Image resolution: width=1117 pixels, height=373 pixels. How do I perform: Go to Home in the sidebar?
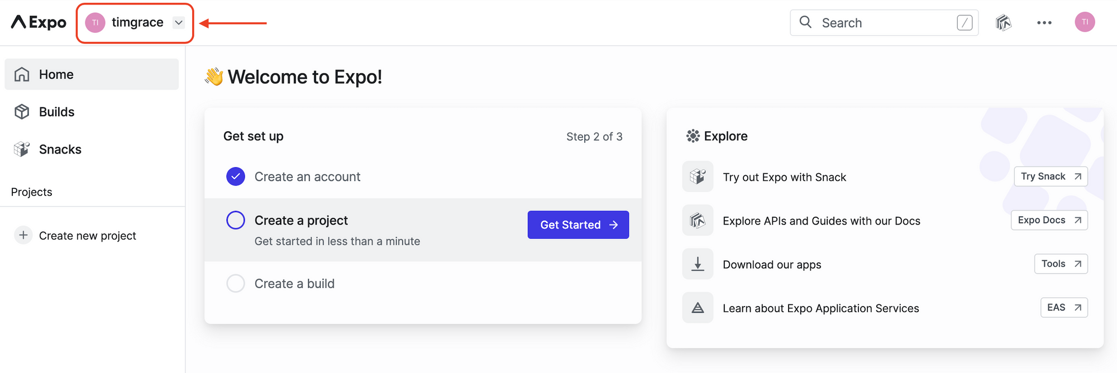(x=92, y=74)
